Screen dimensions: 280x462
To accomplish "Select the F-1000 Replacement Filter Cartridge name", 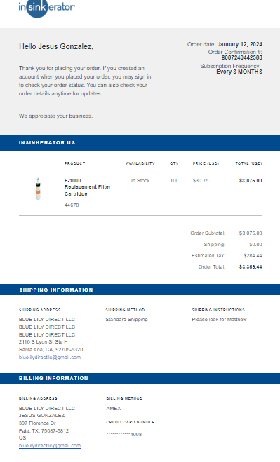I will click(88, 187).
